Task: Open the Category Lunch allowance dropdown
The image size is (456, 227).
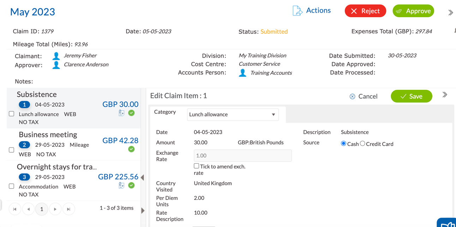Action: [233, 115]
